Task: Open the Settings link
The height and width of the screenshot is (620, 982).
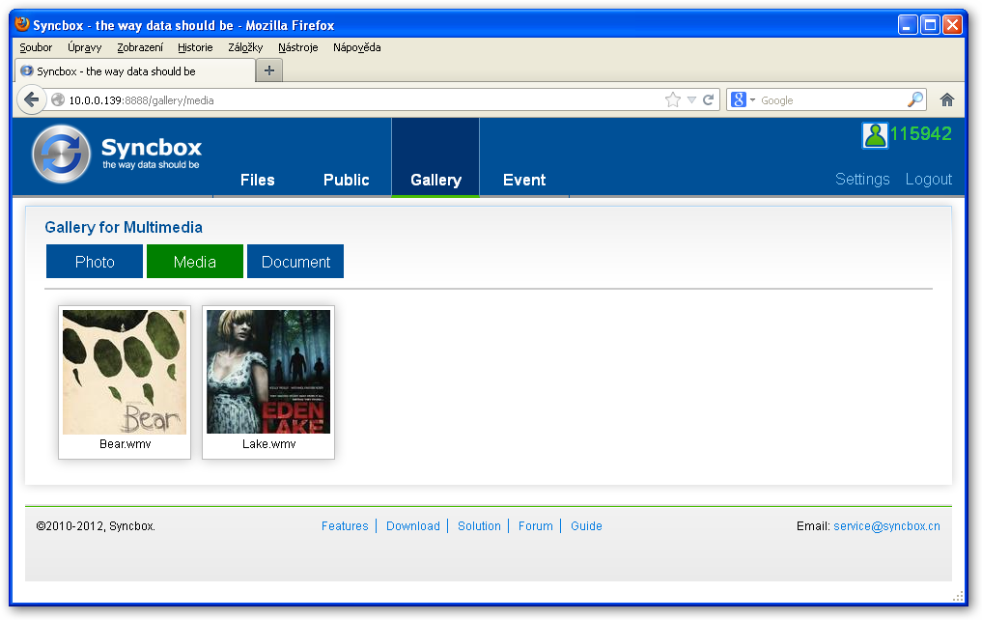Action: pos(862,179)
